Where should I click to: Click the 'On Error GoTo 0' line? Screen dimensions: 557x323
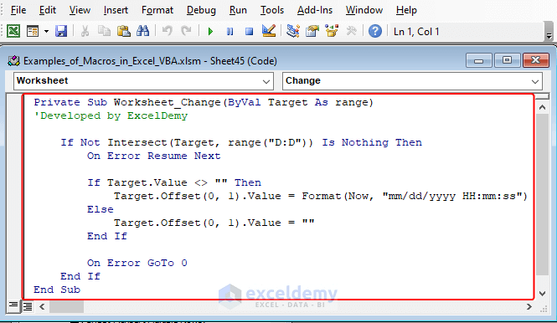(137, 263)
